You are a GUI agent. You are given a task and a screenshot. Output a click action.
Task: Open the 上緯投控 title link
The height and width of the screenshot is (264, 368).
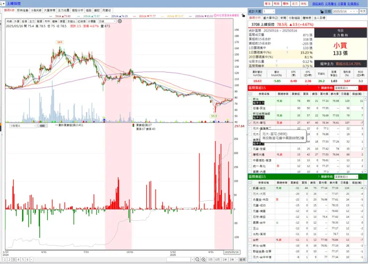[13, 3]
